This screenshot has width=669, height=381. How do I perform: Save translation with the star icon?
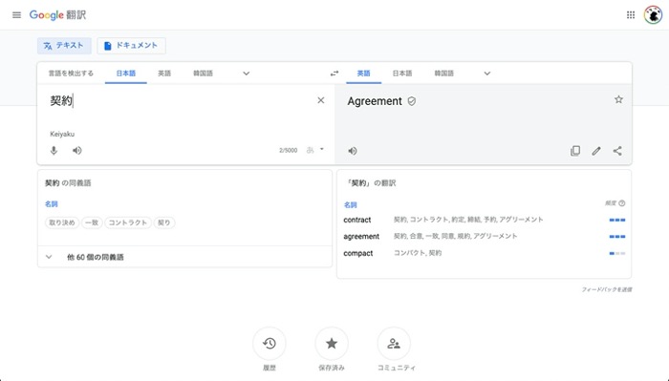point(618,99)
